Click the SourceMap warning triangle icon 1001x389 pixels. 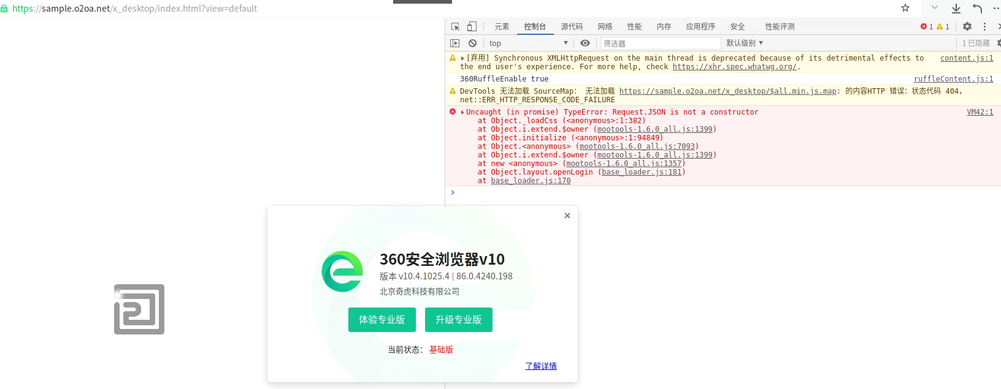(x=453, y=91)
